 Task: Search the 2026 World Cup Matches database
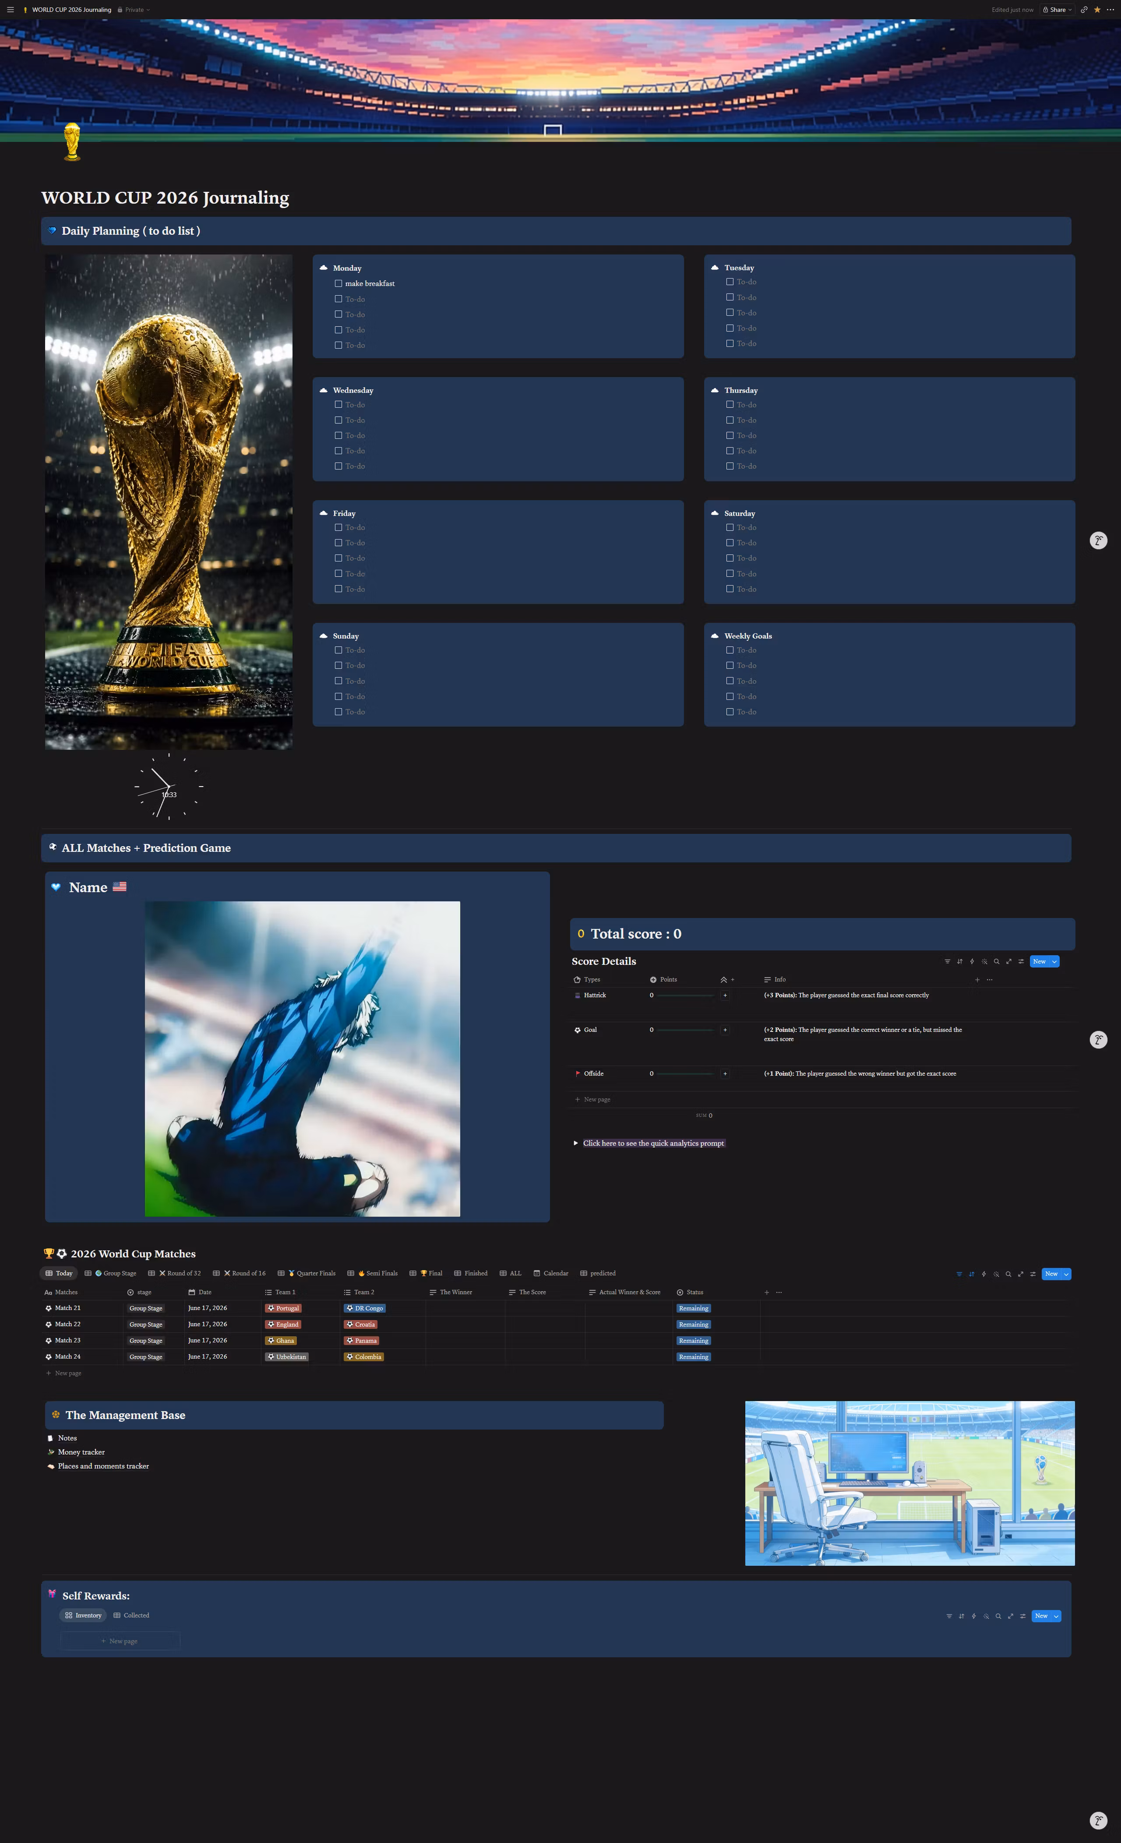click(1008, 1274)
